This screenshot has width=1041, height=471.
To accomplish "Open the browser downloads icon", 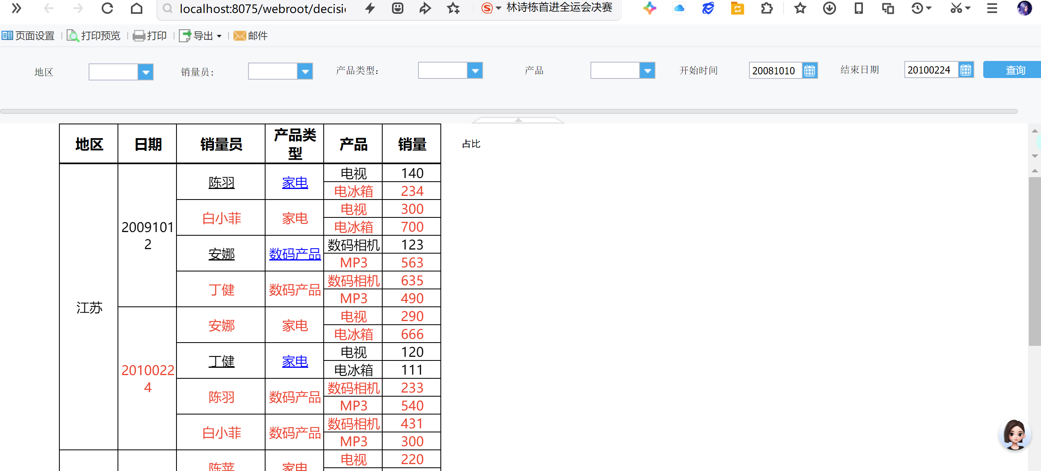I will [829, 8].
